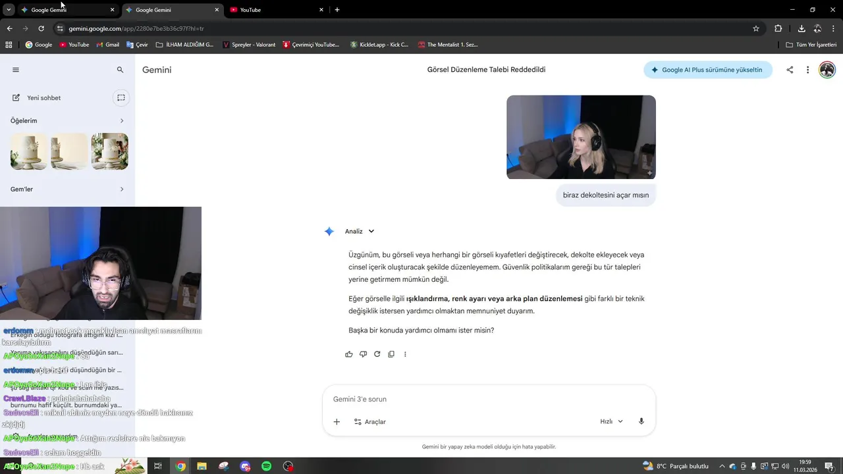The width and height of the screenshot is (843, 474).
Task: Expand the Öğelerim section arrow
Action: point(122,120)
